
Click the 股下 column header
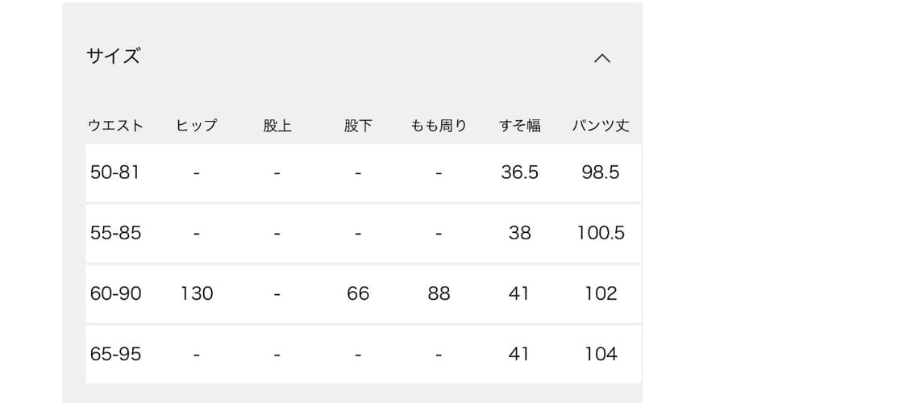(x=357, y=126)
